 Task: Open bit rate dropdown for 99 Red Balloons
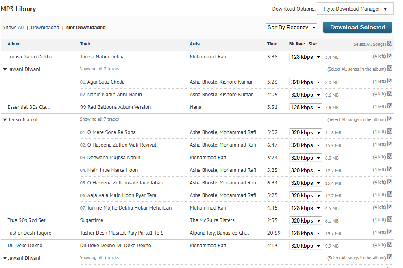click(305, 107)
